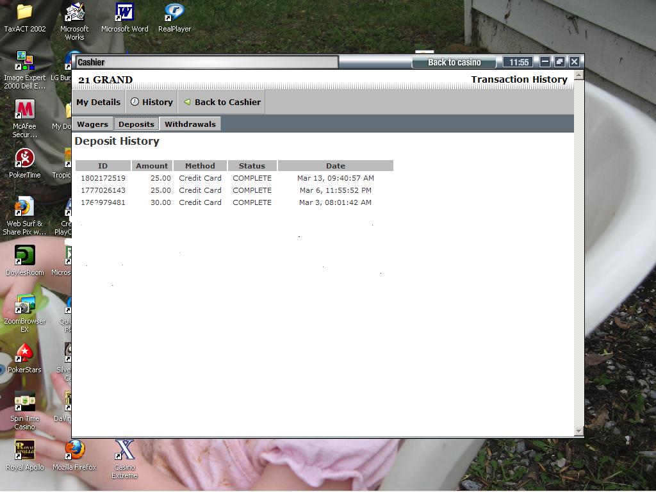Screen dimensions: 656x492
Task: Open Microsoft Word desktop shortcut
Action: point(125,18)
